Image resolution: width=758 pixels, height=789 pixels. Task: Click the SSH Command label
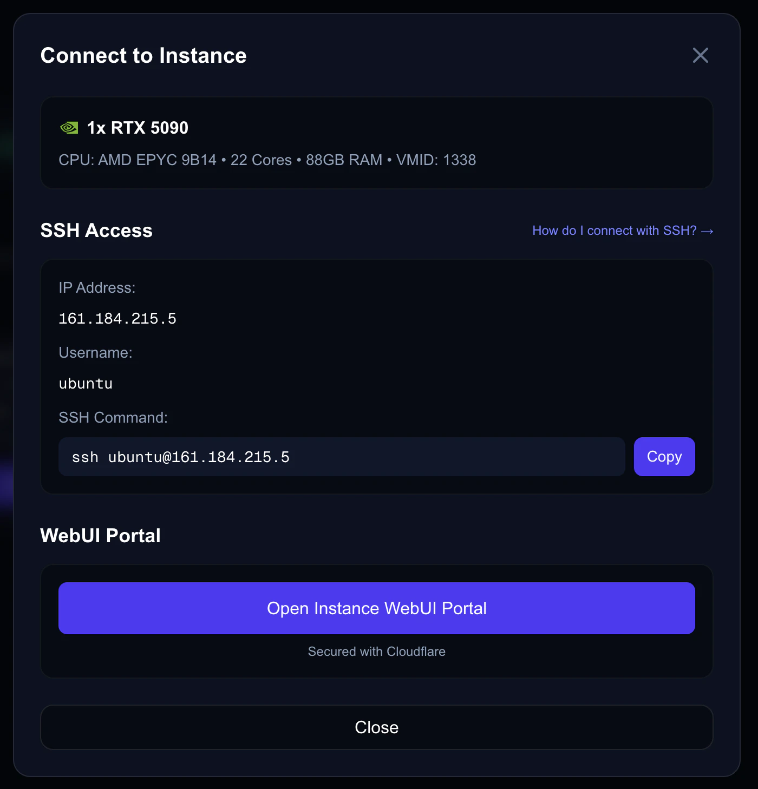click(x=113, y=417)
